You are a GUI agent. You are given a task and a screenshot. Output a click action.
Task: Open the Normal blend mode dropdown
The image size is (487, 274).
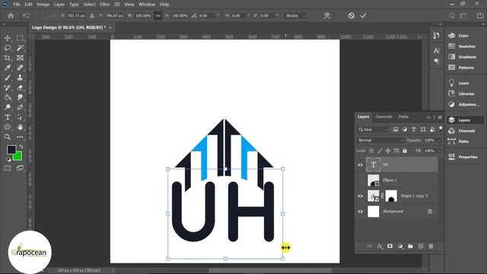pyautogui.click(x=380, y=140)
